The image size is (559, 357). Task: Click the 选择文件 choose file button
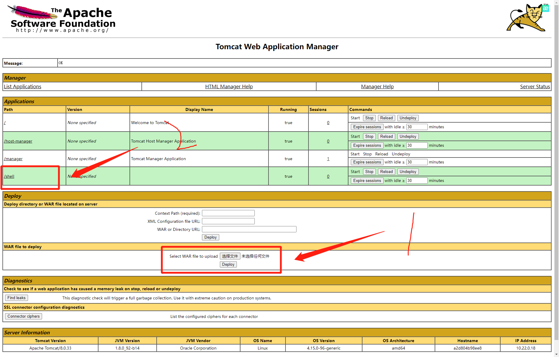pos(230,256)
